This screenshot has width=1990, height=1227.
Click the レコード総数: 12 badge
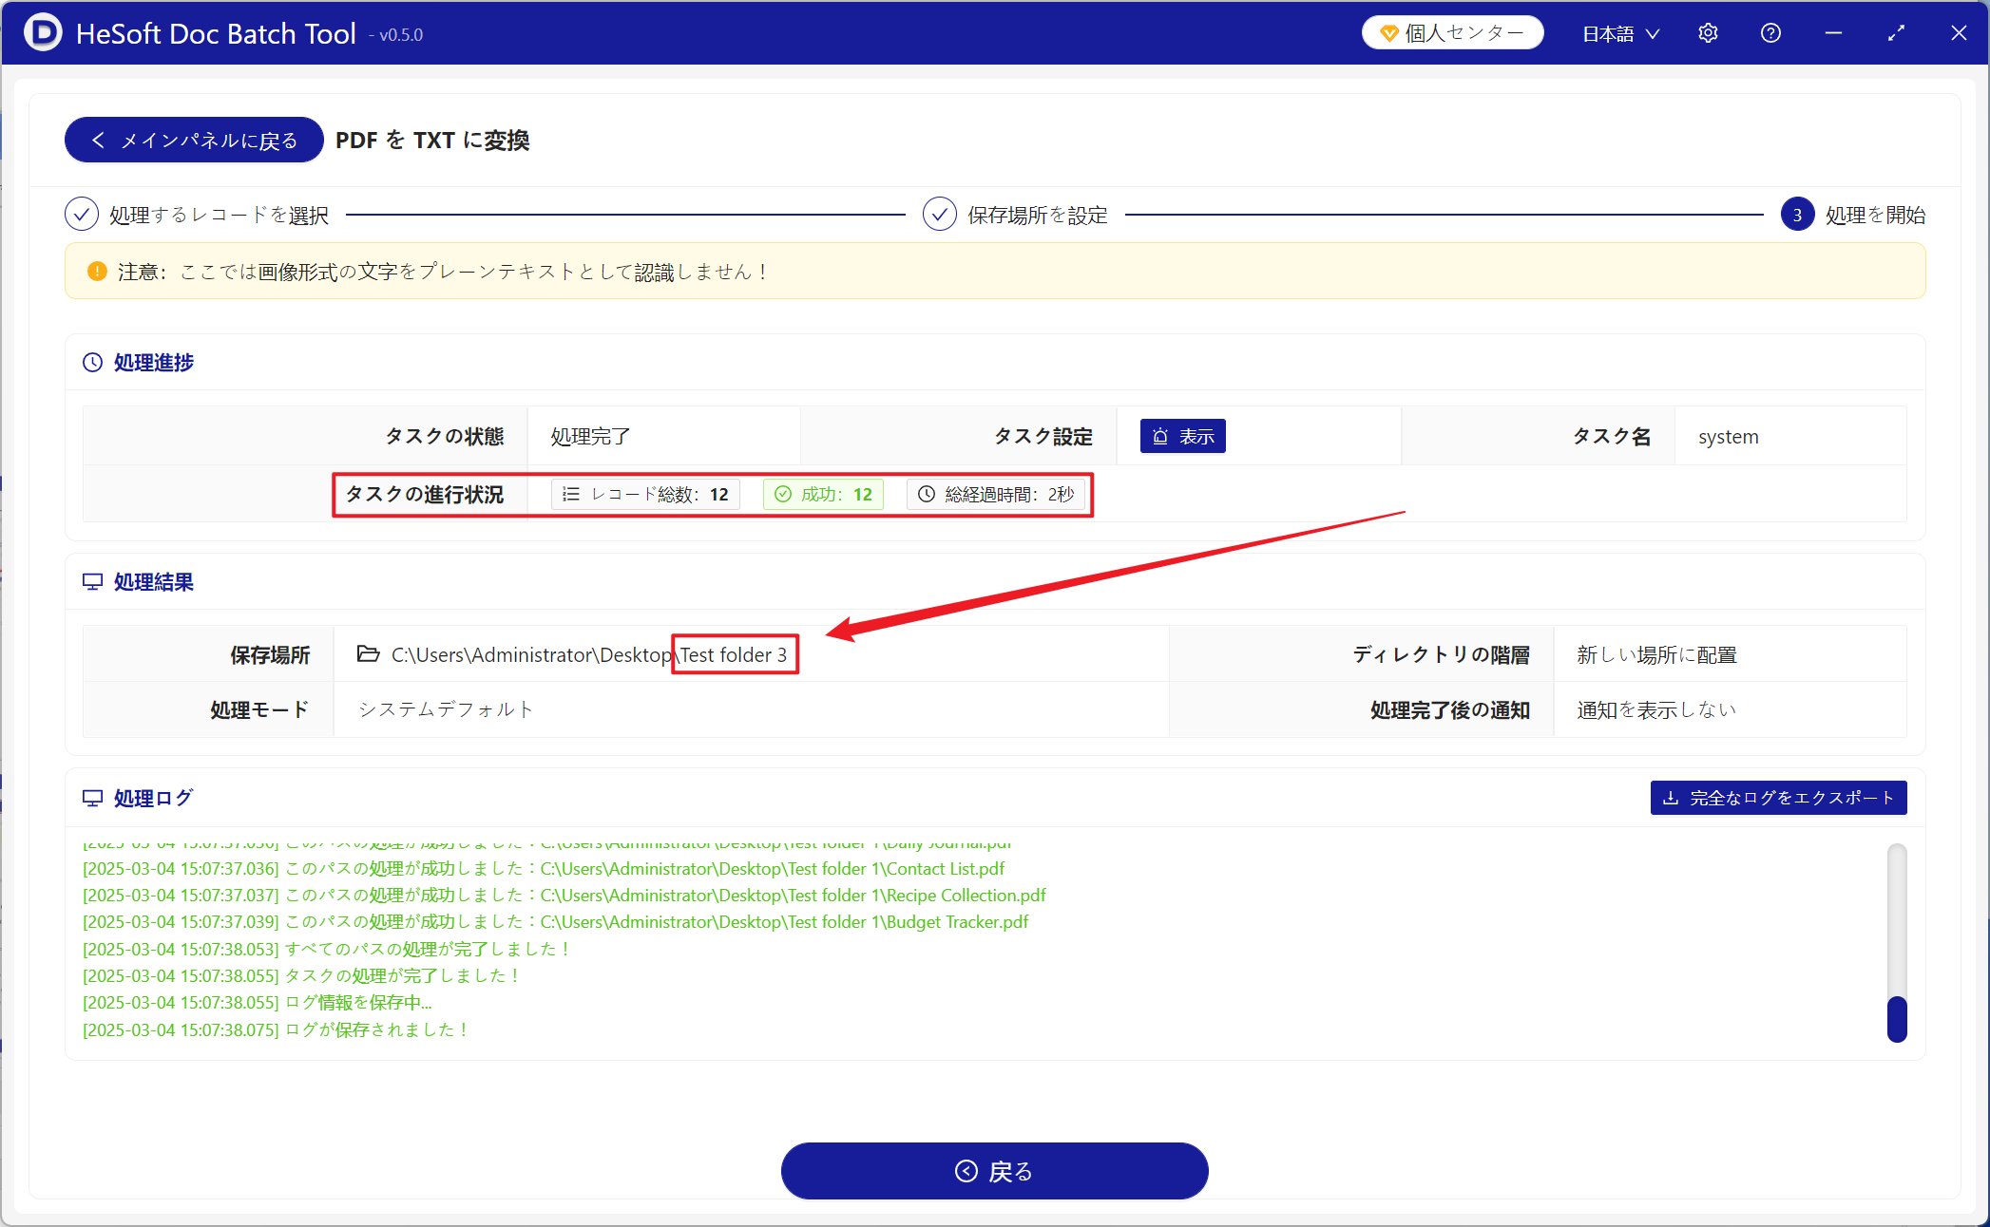[x=645, y=494]
